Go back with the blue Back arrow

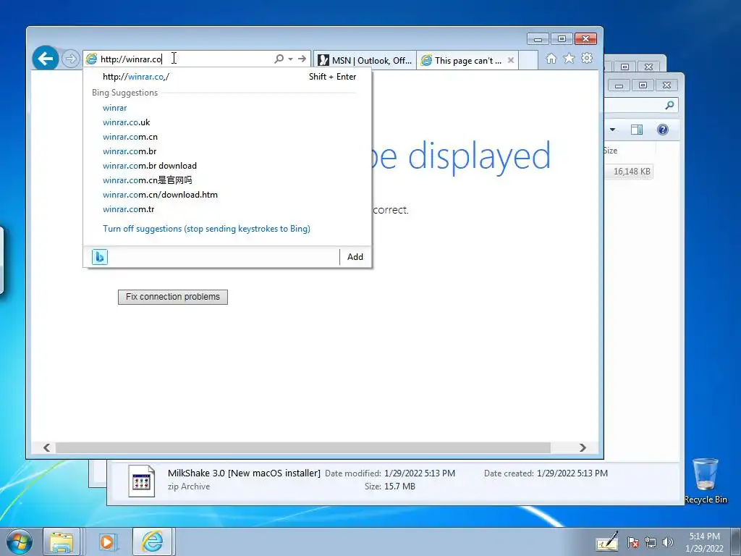[46, 59]
